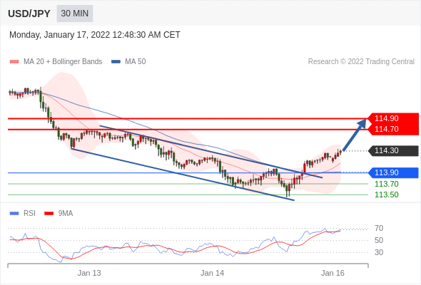Click the 'Jan 13' date axis label
The height and width of the screenshot is (285, 421).
89,273
